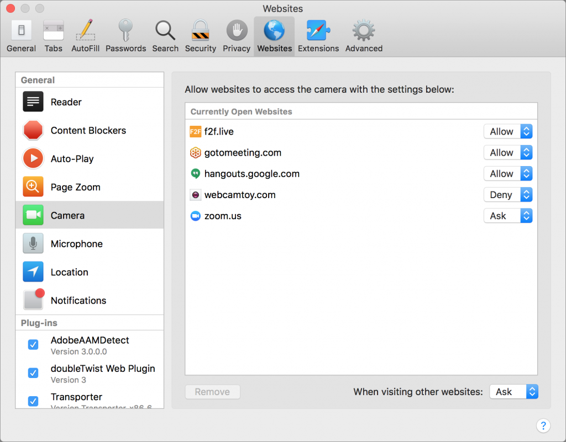The height and width of the screenshot is (442, 566).
Task: Open the webcamtoy.com Deny dropdown
Action: coord(508,195)
